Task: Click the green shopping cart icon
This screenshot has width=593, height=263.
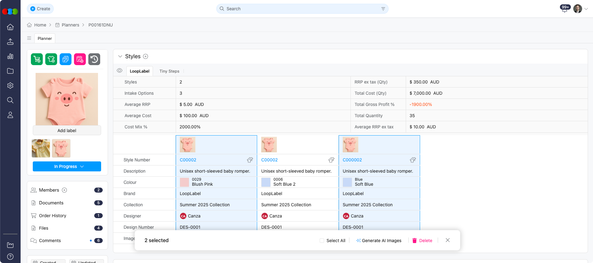Action: [x=37, y=59]
